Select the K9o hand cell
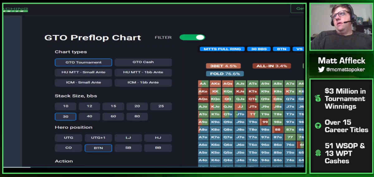The width and height of the screenshot is (374, 177). [x=215, y=122]
